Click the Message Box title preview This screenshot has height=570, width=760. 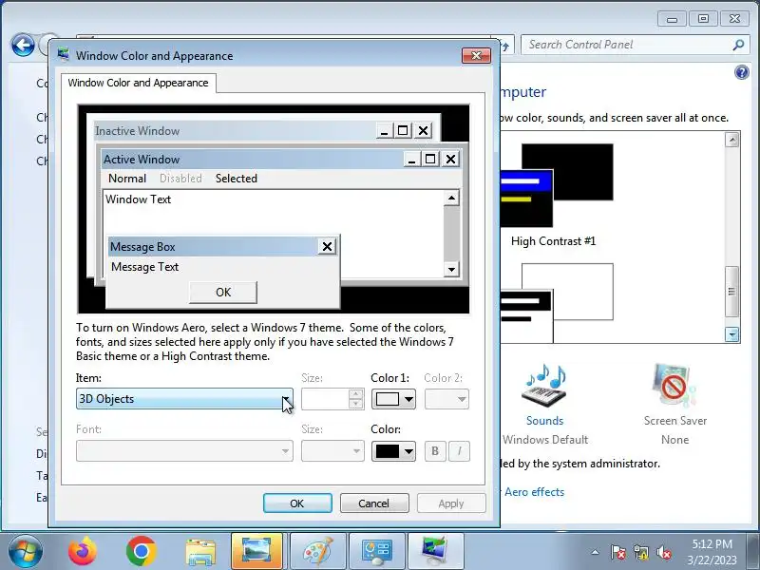coord(213,247)
